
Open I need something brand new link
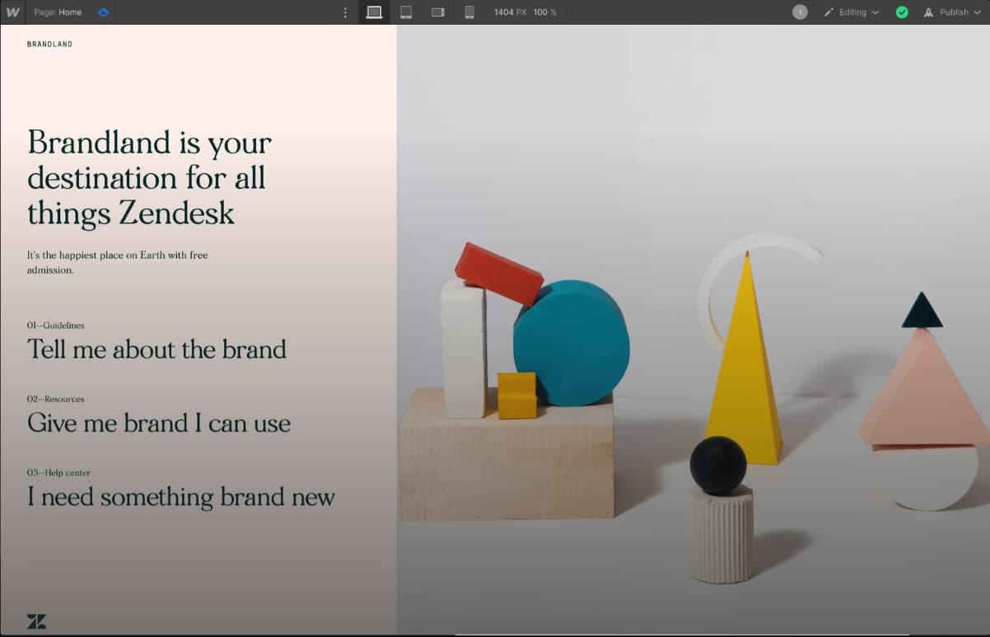181,498
